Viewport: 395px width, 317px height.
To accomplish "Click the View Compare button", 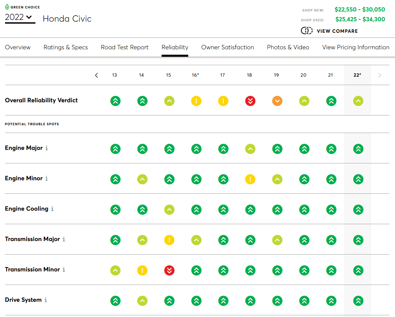I will click(329, 31).
